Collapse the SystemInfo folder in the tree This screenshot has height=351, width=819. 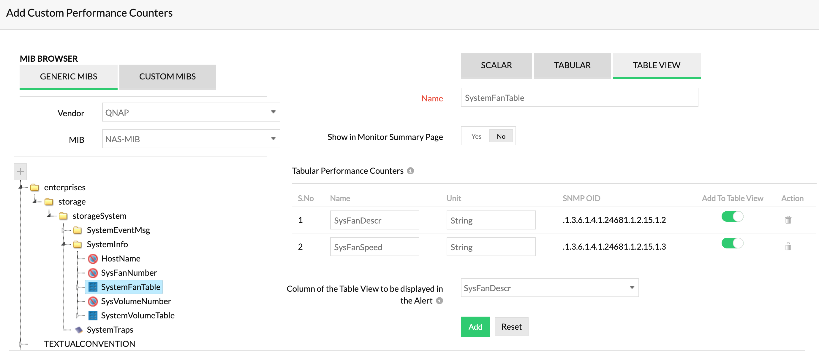point(64,244)
